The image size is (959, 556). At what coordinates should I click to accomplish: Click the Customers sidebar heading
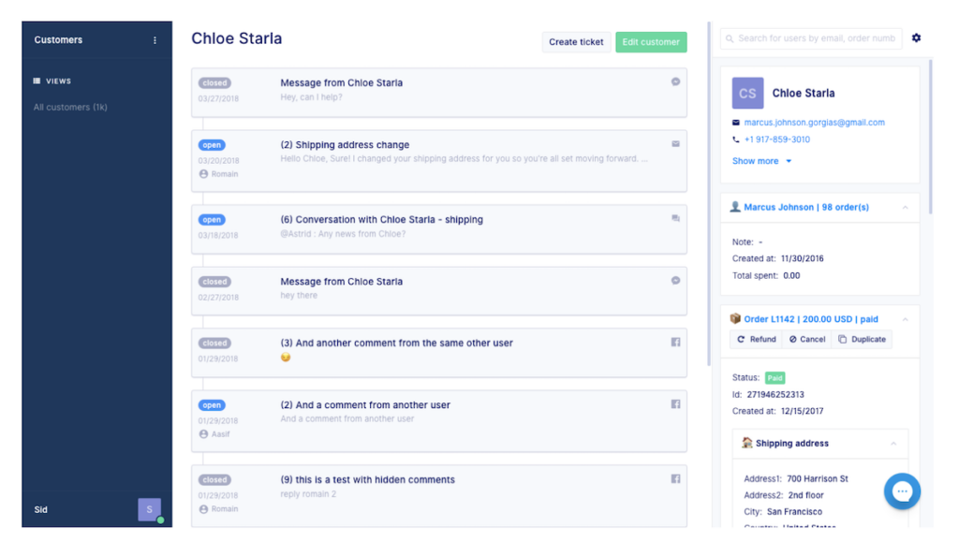pos(58,40)
